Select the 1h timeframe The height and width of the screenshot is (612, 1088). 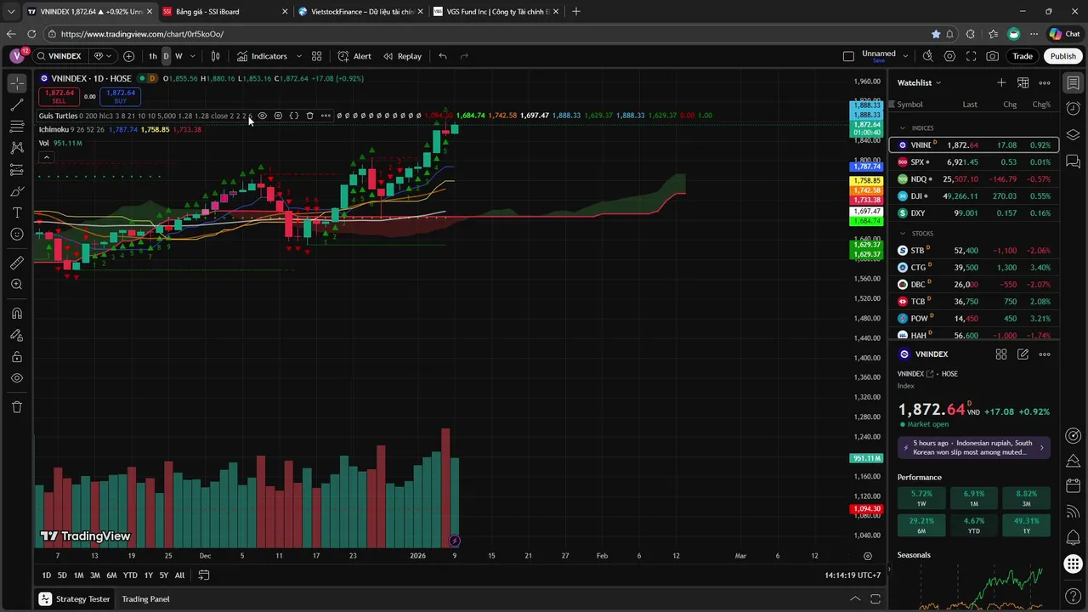(153, 56)
